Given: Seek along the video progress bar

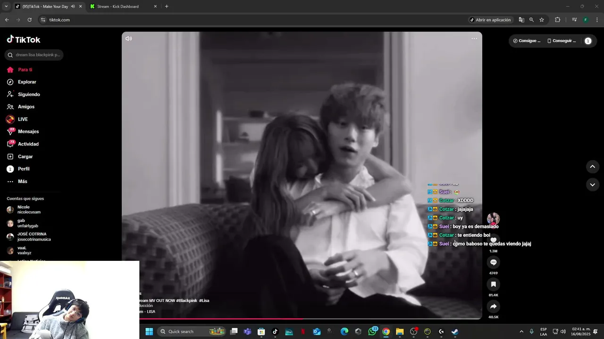Looking at the screenshot, I should coord(302,319).
